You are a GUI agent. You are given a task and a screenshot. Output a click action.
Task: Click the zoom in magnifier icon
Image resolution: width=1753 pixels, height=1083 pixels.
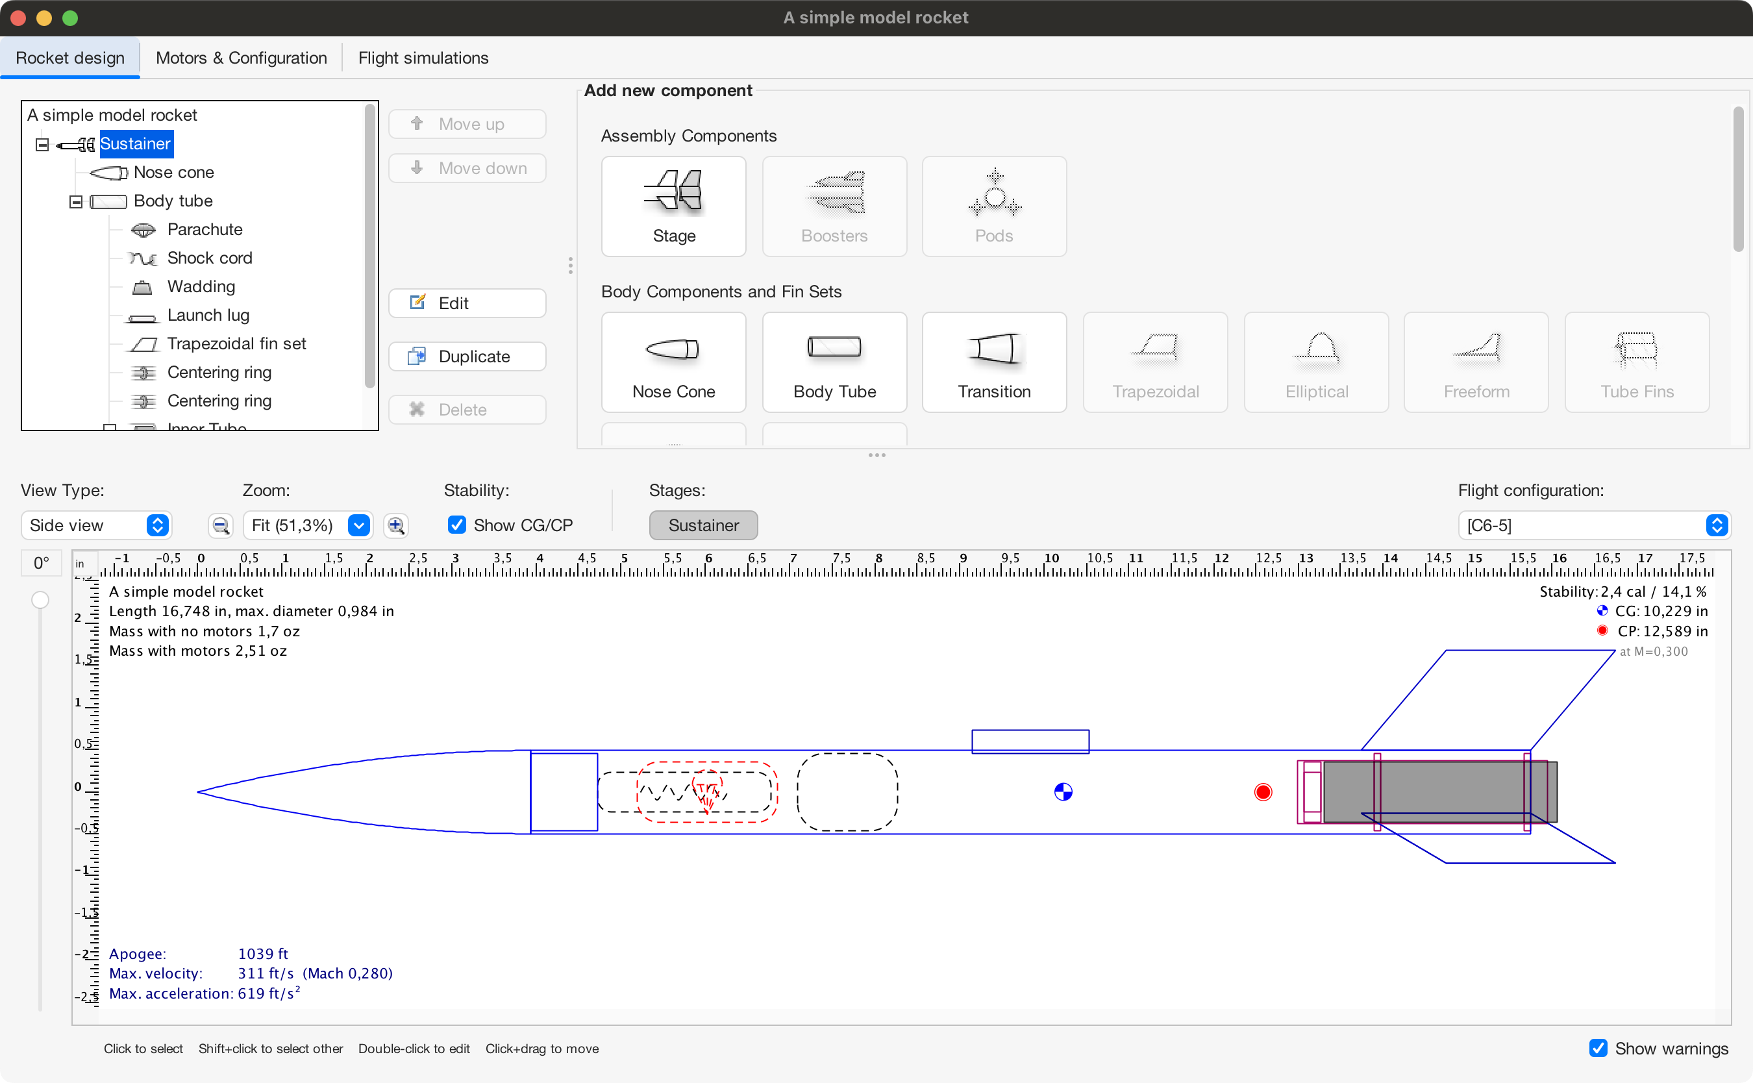396,526
